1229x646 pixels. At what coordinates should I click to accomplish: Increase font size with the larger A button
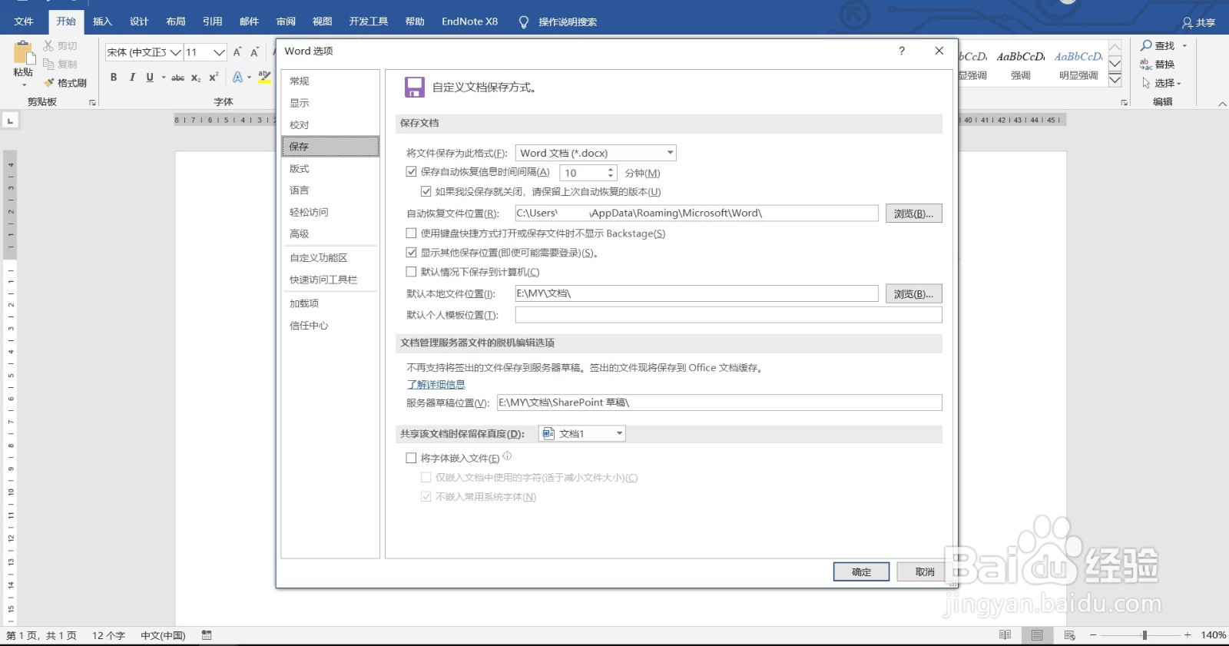(237, 52)
